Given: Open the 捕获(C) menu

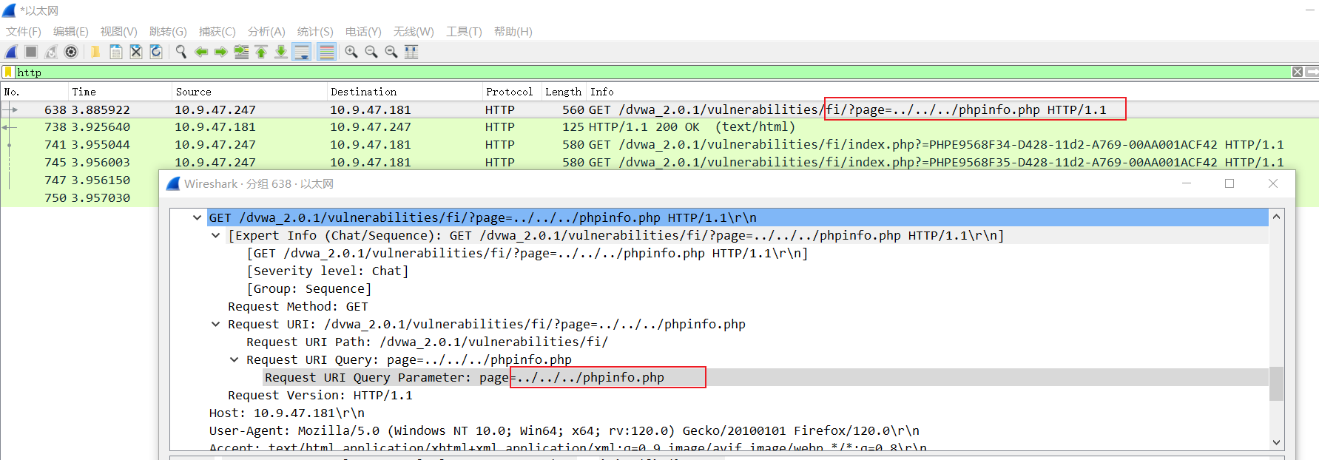Looking at the screenshot, I should tap(217, 32).
